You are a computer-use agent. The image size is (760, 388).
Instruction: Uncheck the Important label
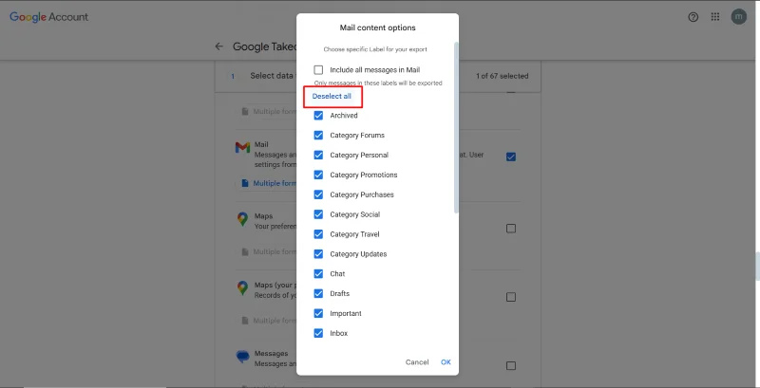[x=318, y=313]
